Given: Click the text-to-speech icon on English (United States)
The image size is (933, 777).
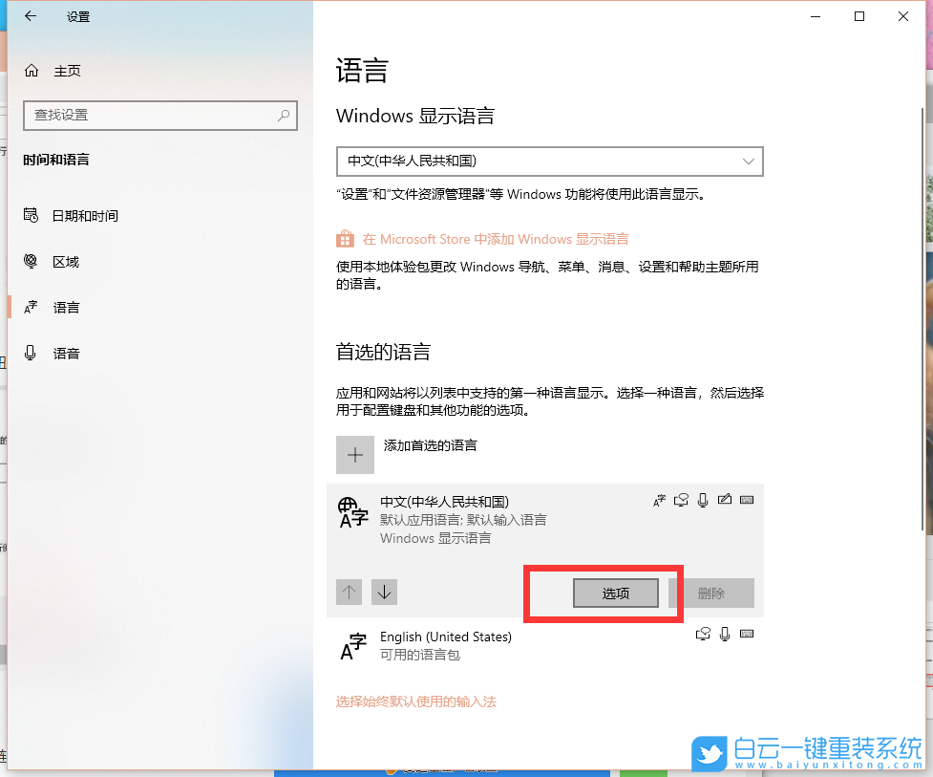Looking at the screenshot, I should (703, 634).
